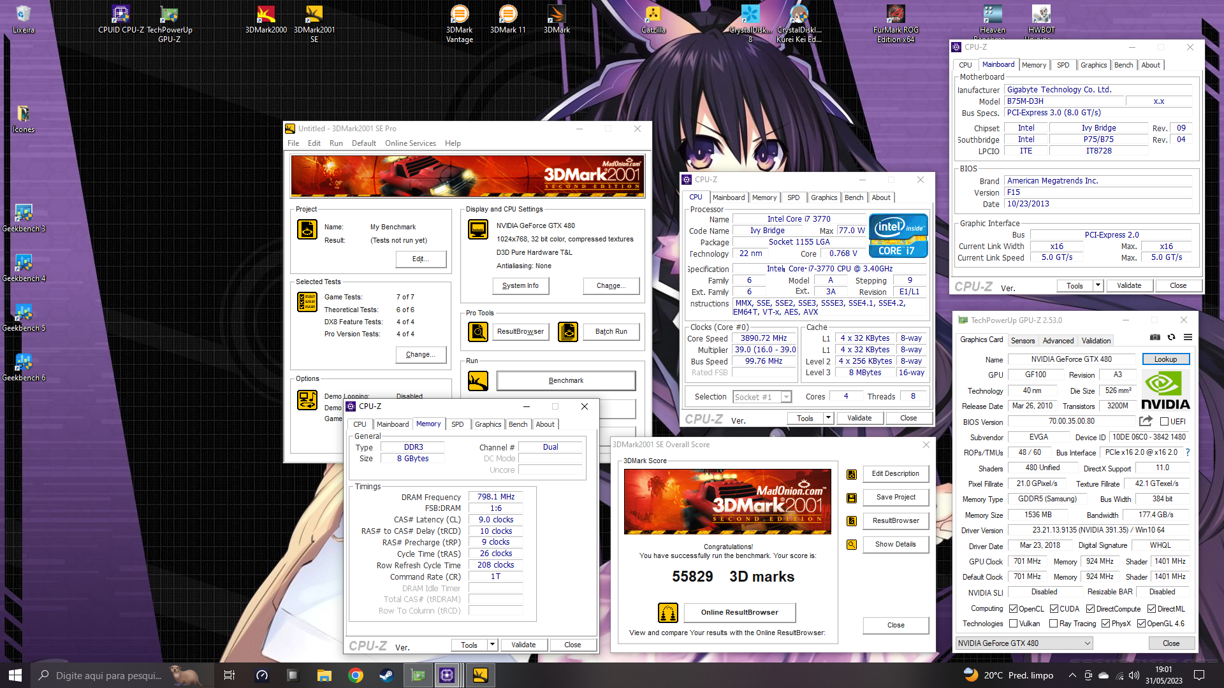This screenshot has height=688, width=1224.
Task: Open the Geekbench 5 desktop icon
Action: tap(24, 317)
